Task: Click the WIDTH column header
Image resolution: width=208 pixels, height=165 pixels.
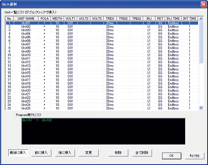Action: [x=57, y=19]
